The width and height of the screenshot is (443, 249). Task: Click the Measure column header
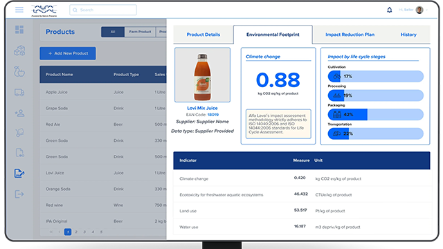tap(301, 160)
